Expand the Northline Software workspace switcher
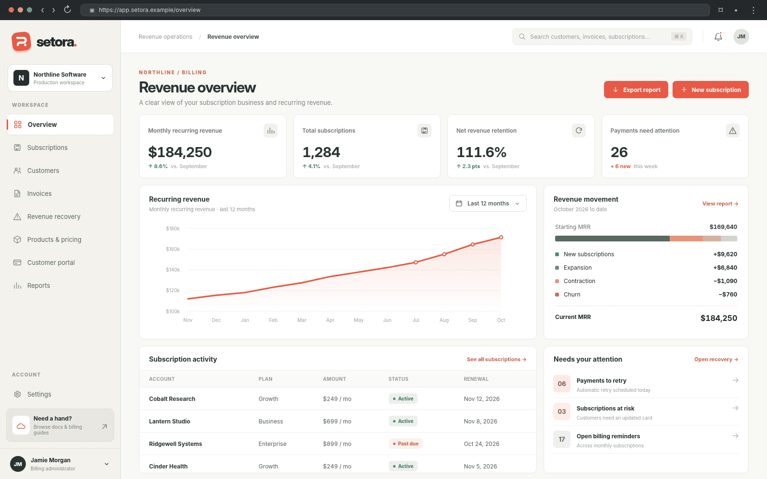The height and width of the screenshot is (479, 767). click(60, 78)
